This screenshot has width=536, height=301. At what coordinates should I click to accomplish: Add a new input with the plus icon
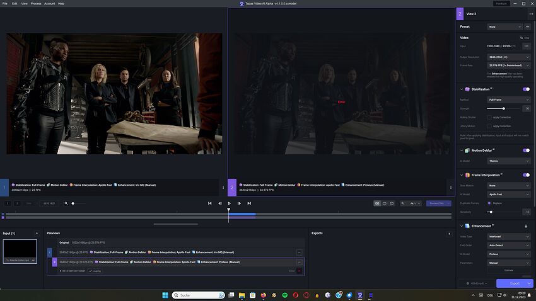37,234
